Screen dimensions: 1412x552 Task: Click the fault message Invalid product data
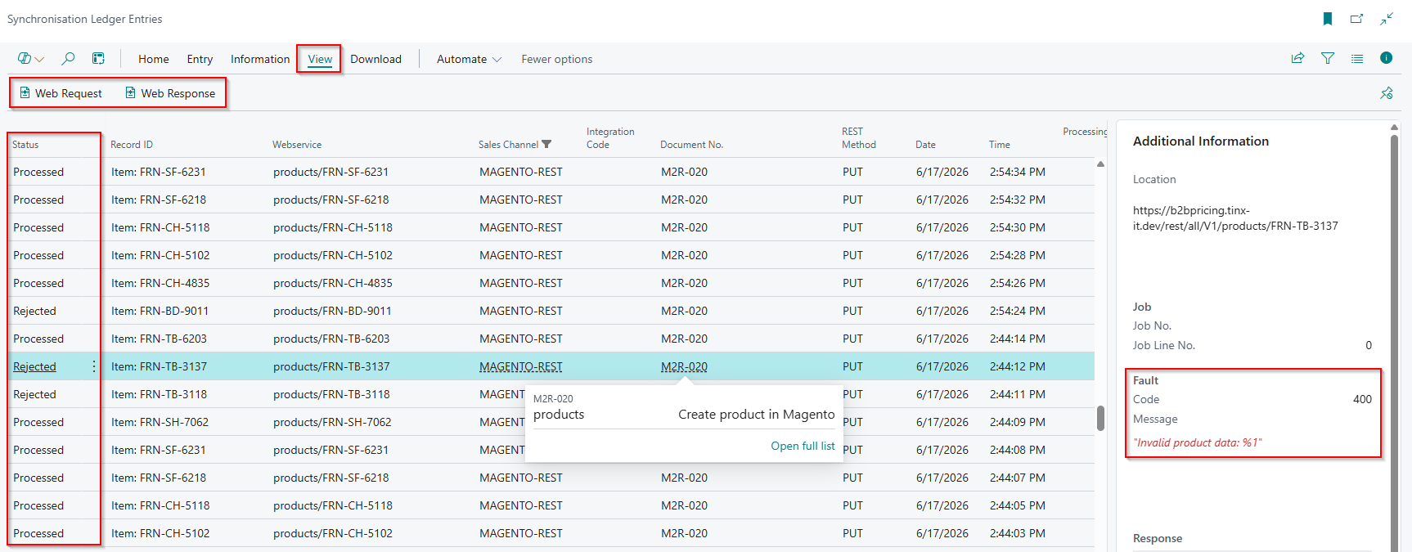1197,442
